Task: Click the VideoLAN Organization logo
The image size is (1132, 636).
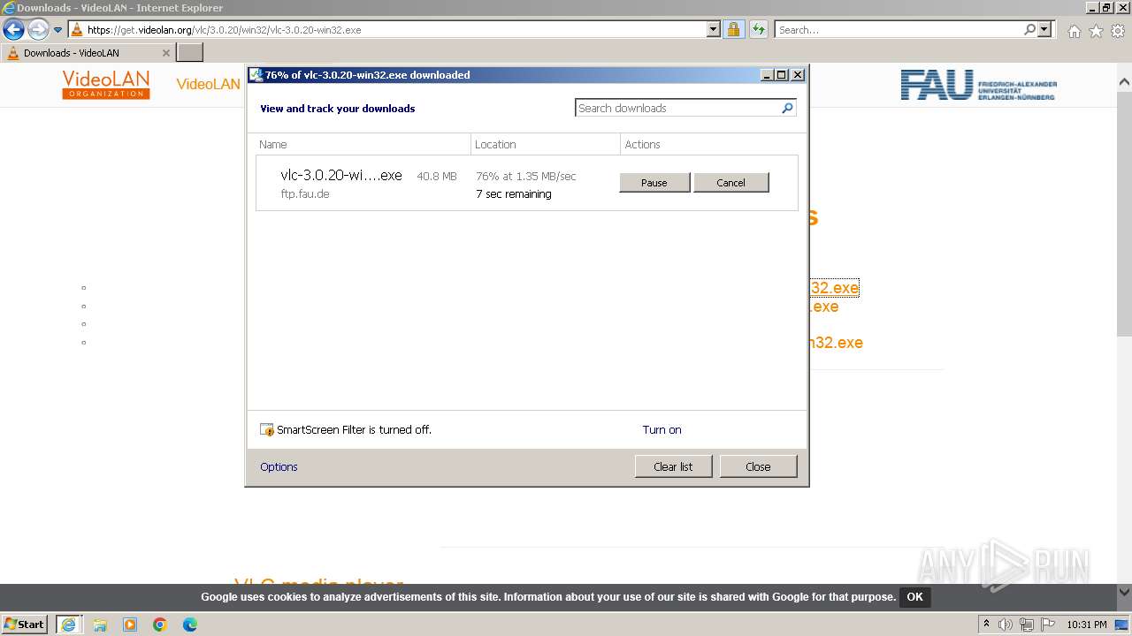Action: click(x=106, y=84)
